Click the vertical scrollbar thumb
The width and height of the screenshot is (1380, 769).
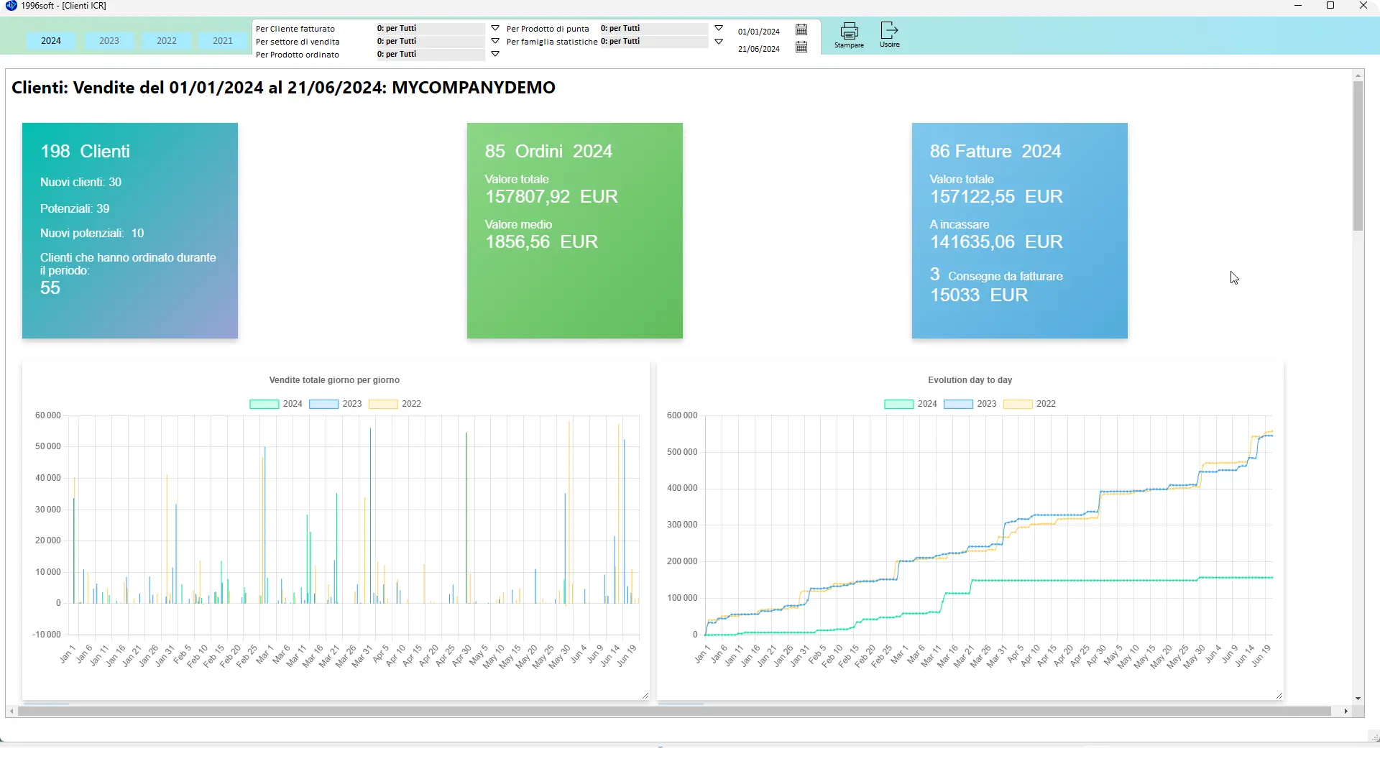1358,156
